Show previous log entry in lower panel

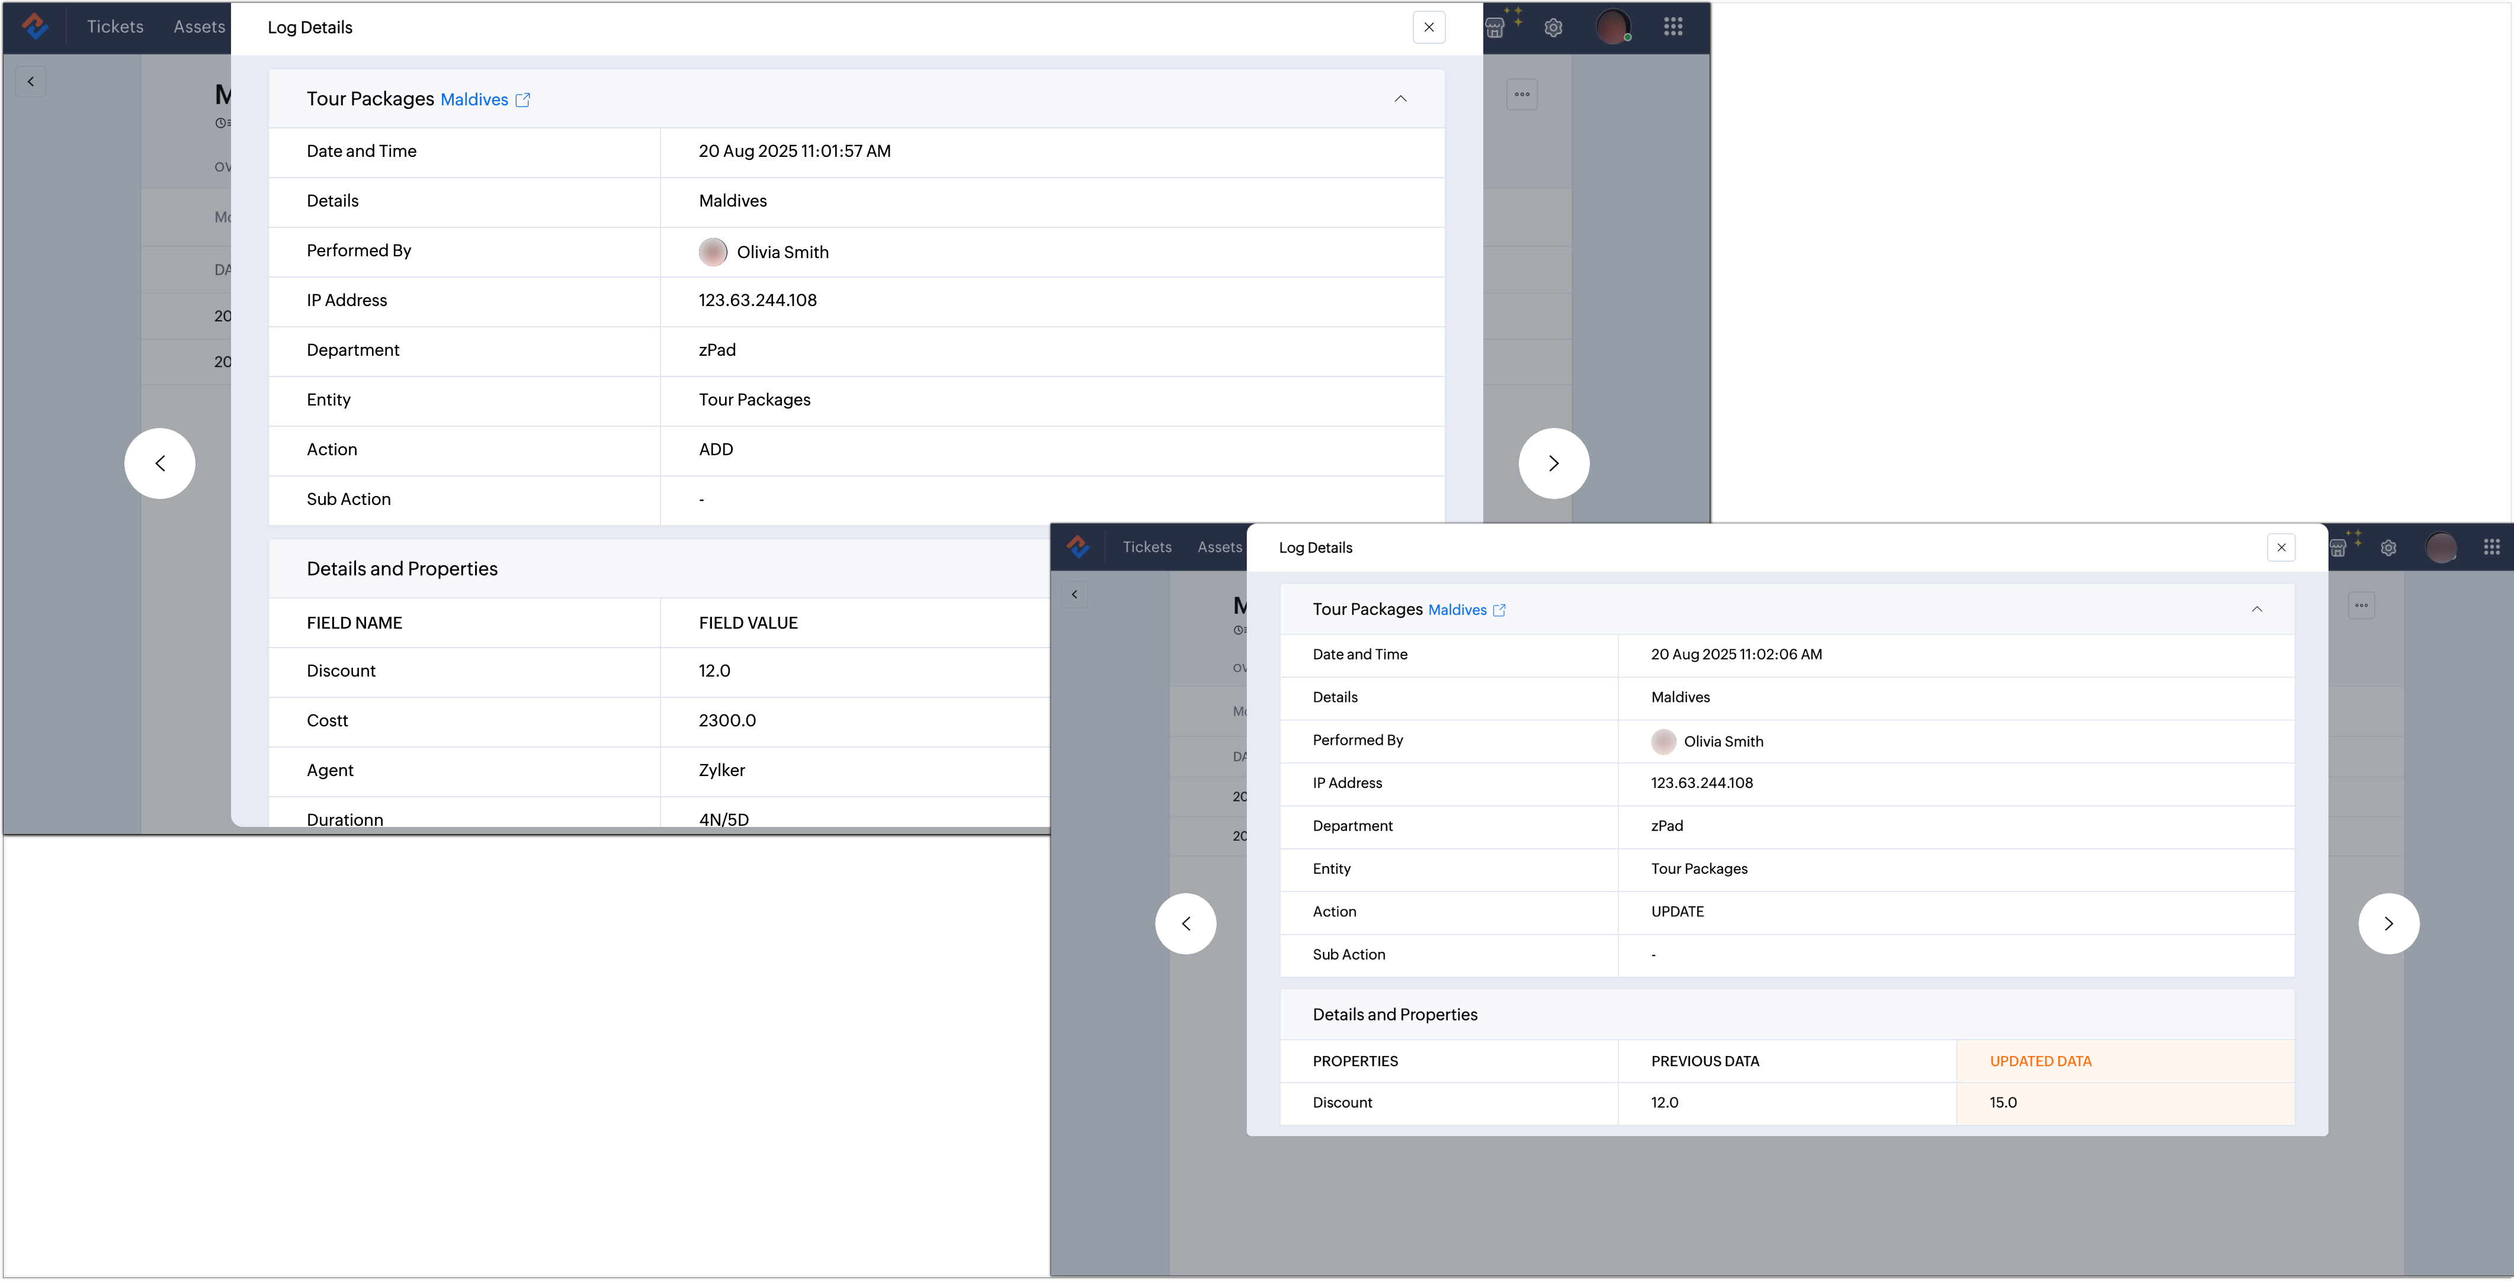[x=1186, y=924]
